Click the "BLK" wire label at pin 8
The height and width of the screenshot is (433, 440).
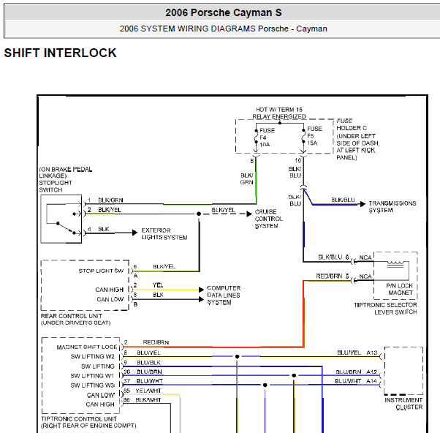point(159,295)
